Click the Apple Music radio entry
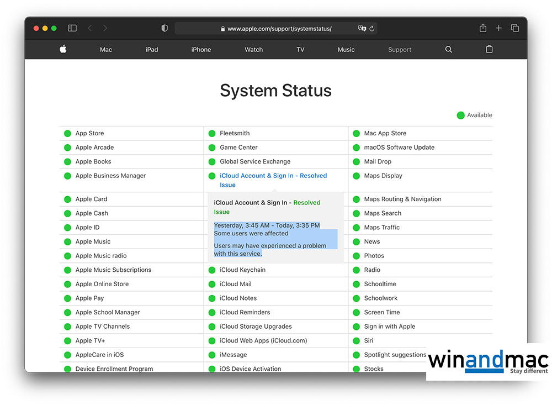The height and width of the screenshot is (405, 552). tap(101, 256)
